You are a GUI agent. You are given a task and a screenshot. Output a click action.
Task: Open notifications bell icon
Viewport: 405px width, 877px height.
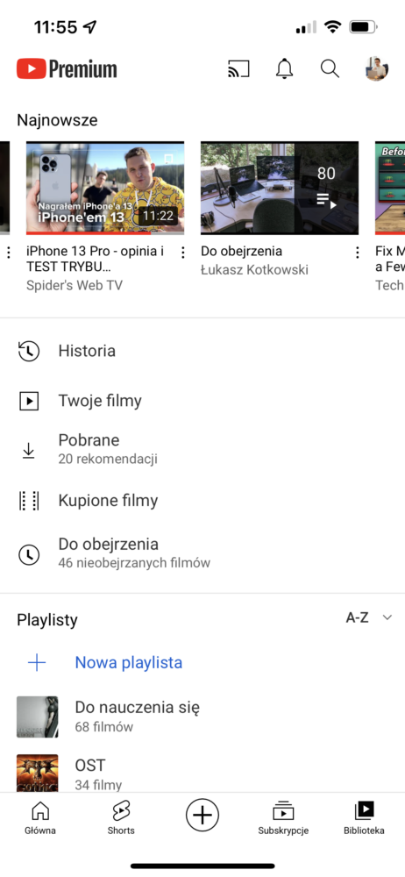(285, 68)
